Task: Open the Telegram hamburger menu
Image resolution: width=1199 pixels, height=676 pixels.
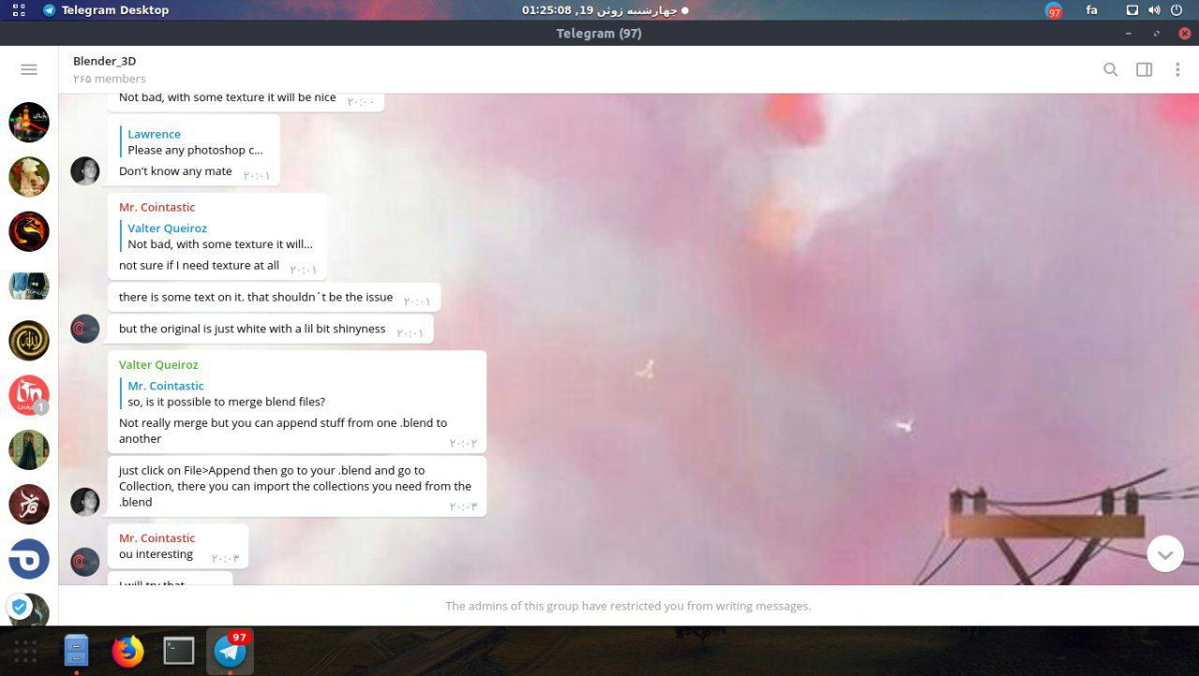Action: click(29, 69)
